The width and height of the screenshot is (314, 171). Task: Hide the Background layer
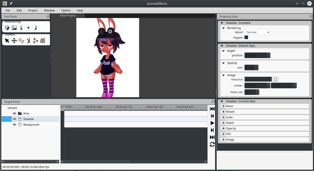coord(14,125)
